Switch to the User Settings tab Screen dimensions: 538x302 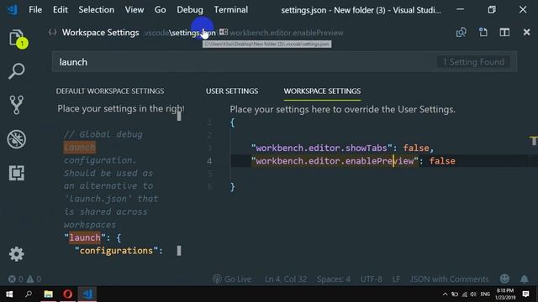click(232, 91)
